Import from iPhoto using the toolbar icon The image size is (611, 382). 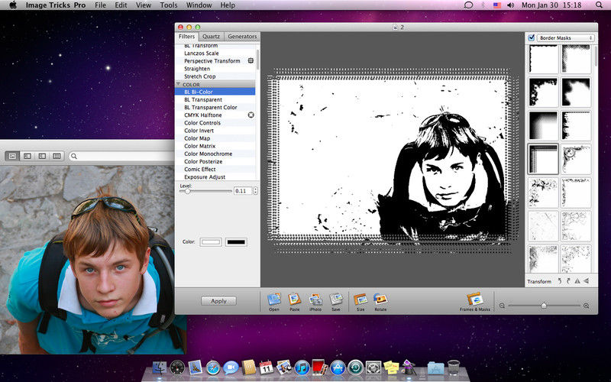(x=315, y=299)
